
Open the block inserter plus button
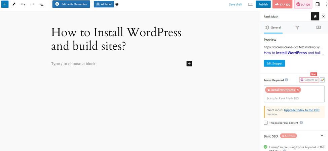click(x=5, y=4)
